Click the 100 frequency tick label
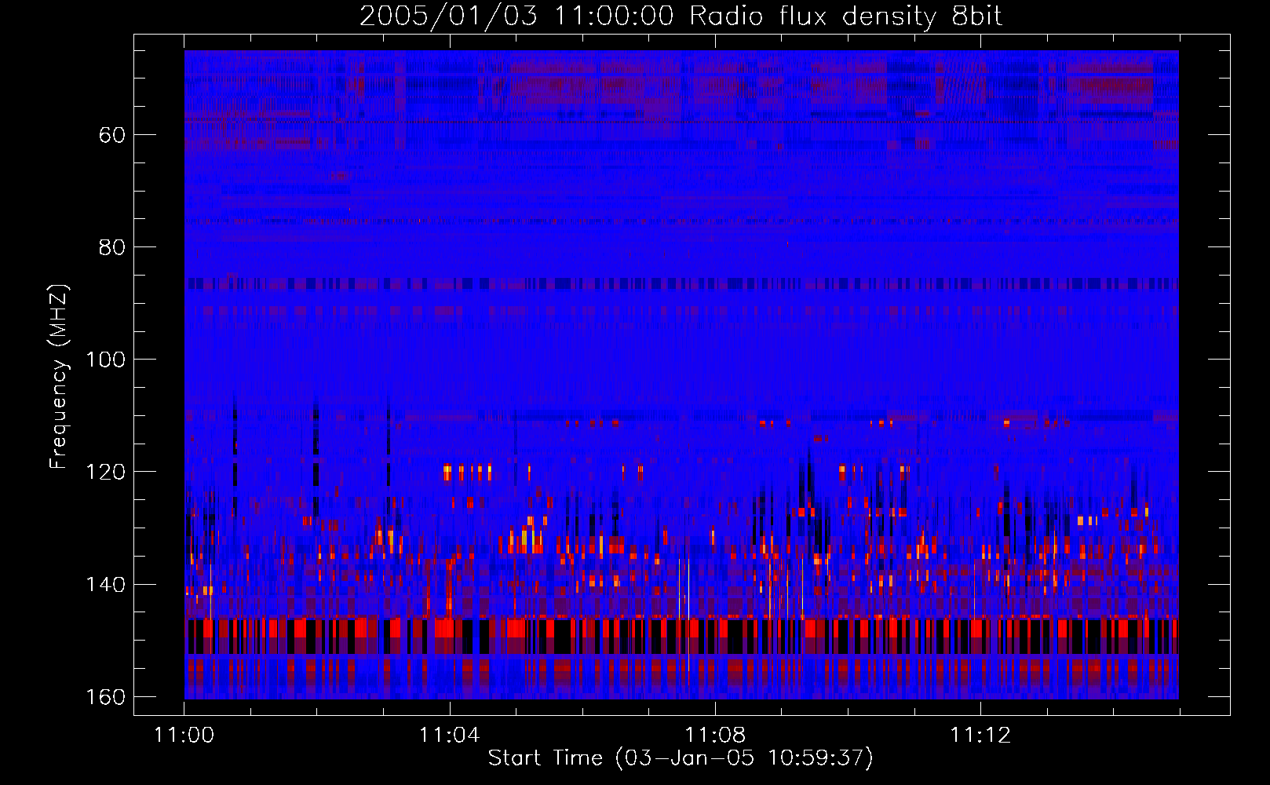The width and height of the screenshot is (1270, 785). [x=105, y=360]
